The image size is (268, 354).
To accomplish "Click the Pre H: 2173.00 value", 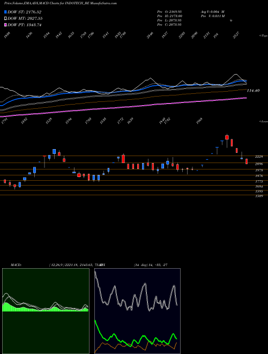I will click(x=170, y=16).
